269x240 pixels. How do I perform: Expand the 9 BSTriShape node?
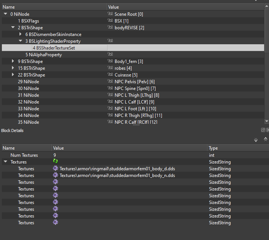click(13, 61)
